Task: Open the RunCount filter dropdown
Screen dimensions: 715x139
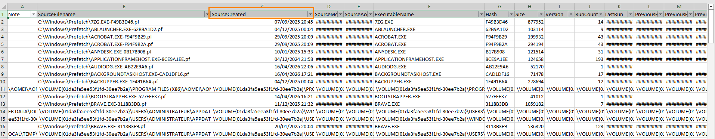Action: coord(601,14)
